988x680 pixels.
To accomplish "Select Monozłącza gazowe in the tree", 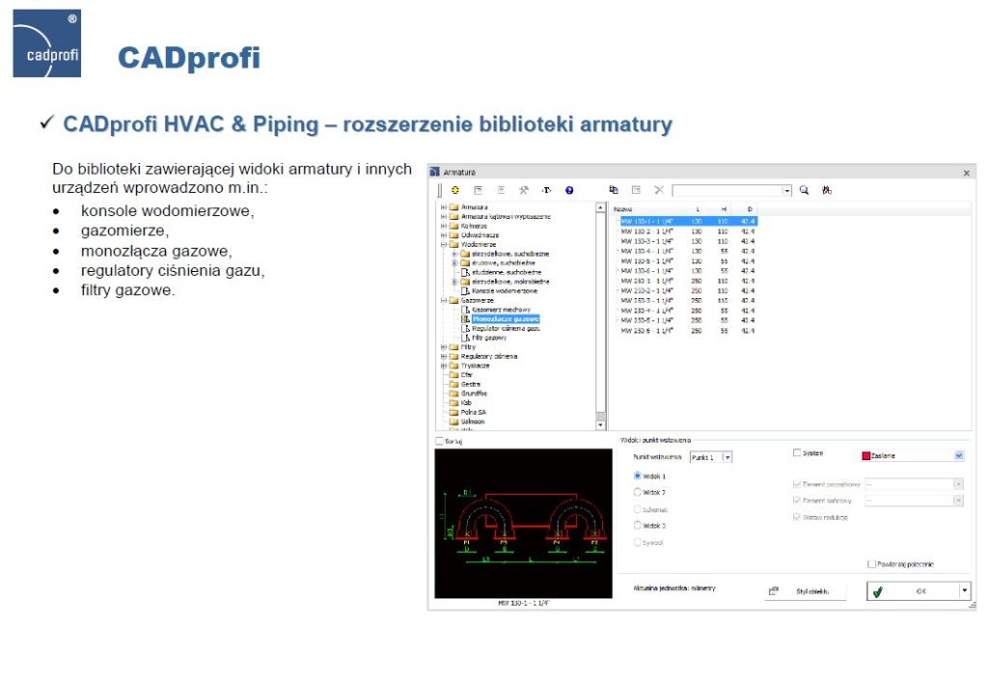I will [x=505, y=318].
